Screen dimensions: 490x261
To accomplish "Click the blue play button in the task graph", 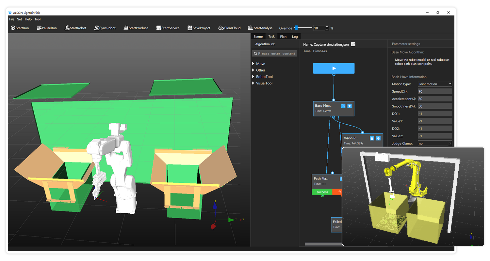I will point(334,68).
